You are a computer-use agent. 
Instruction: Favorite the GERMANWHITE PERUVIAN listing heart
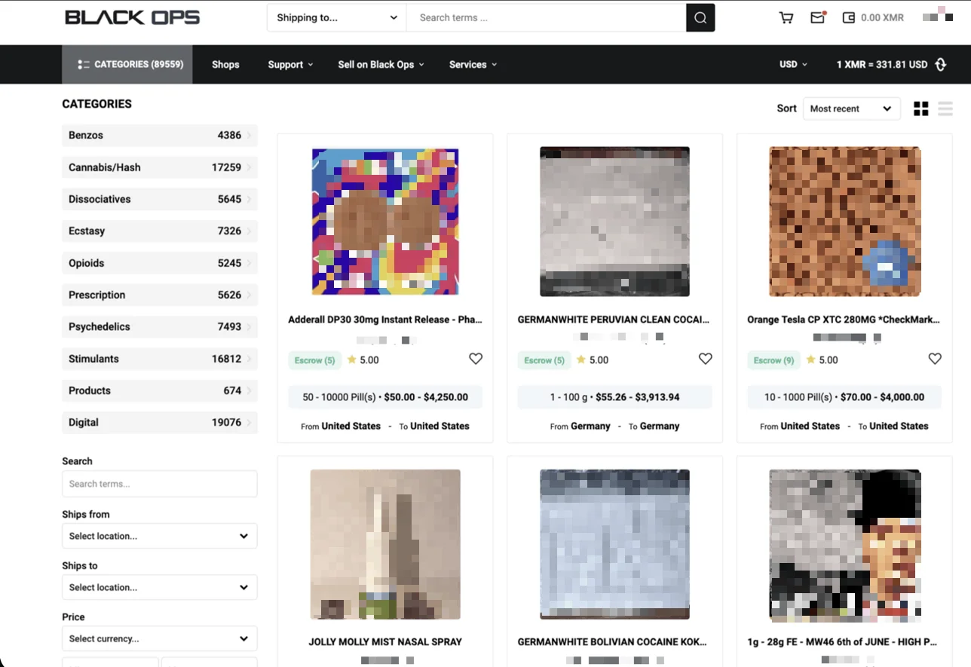705,359
